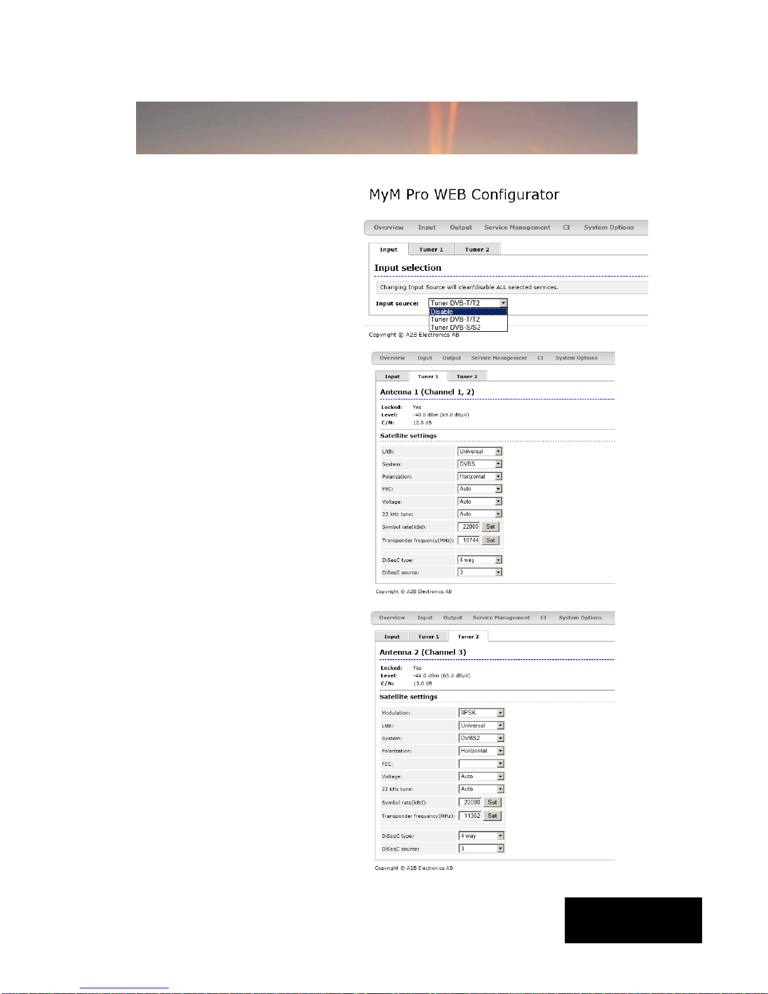Open the Voltage dropdown for Antenna 1
This screenshot has height=994, width=768.
[480, 502]
